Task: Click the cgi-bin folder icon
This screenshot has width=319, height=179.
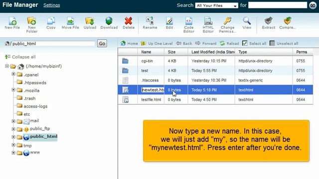Action: tap(125, 61)
